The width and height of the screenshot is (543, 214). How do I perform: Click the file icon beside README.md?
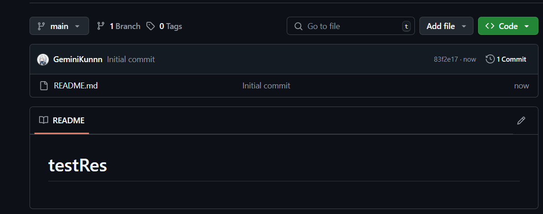[44, 86]
